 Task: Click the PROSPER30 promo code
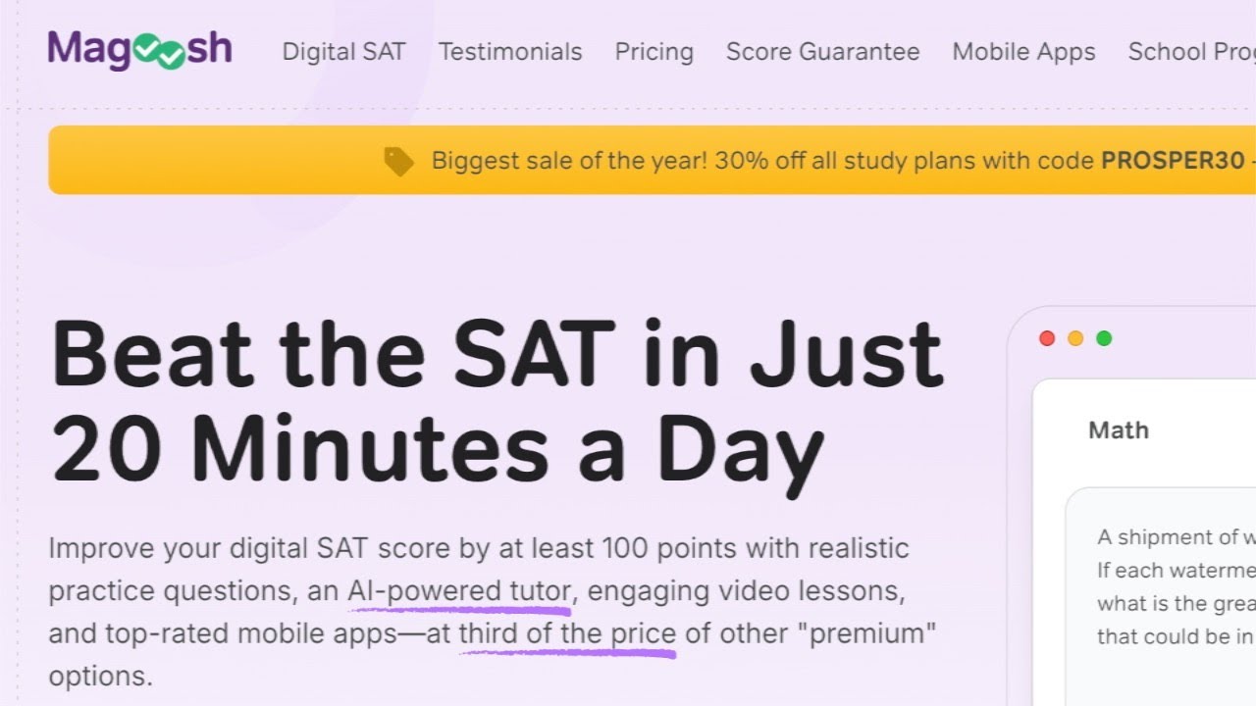point(1173,161)
